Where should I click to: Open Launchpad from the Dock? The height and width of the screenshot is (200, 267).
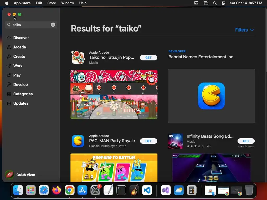31,190
